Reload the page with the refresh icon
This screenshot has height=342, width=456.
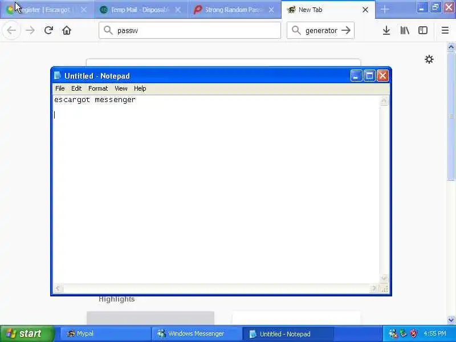(48, 30)
